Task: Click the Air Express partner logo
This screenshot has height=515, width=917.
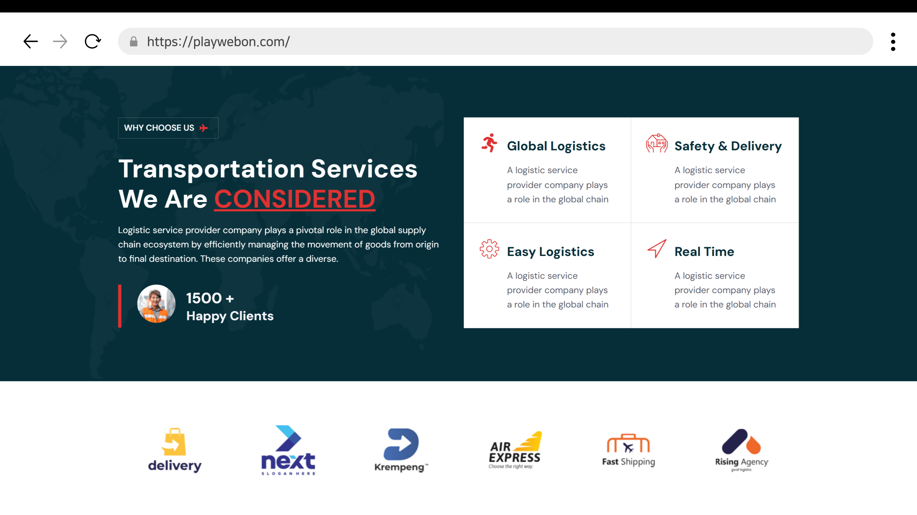Action: pos(515,450)
